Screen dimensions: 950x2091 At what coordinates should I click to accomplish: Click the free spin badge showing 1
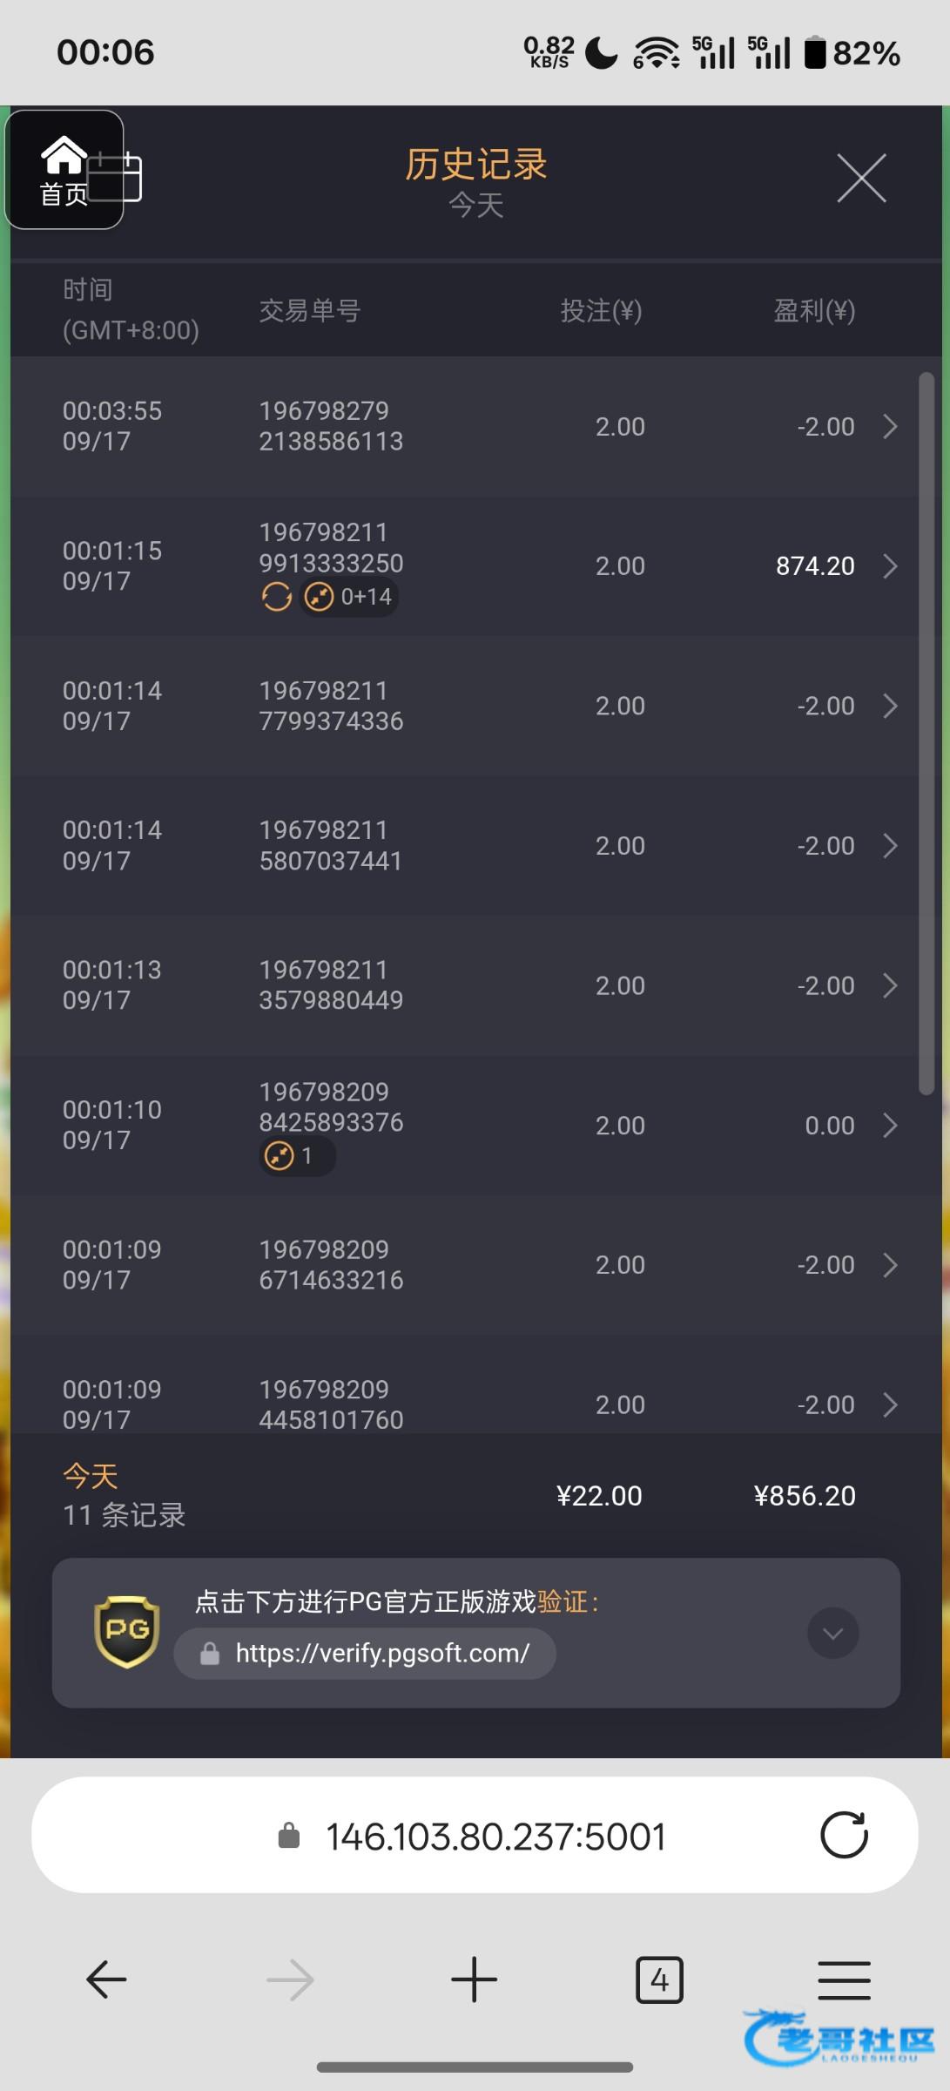tap(296, 1156)
